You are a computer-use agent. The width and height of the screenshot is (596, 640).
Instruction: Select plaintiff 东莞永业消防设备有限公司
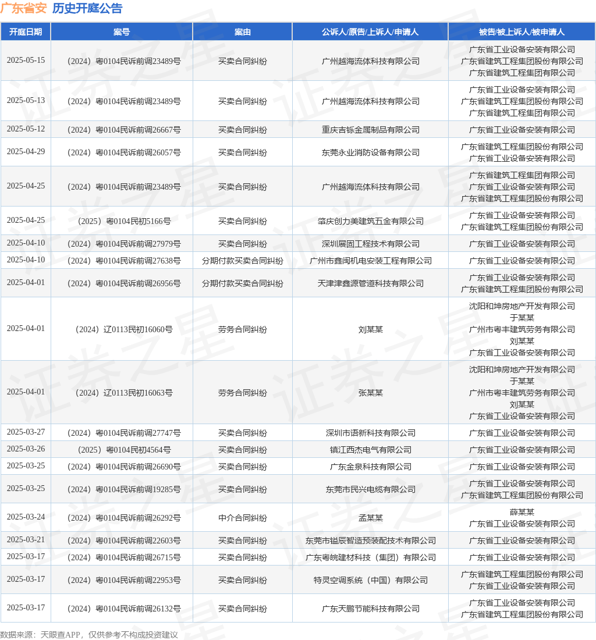tap(370, 152)
